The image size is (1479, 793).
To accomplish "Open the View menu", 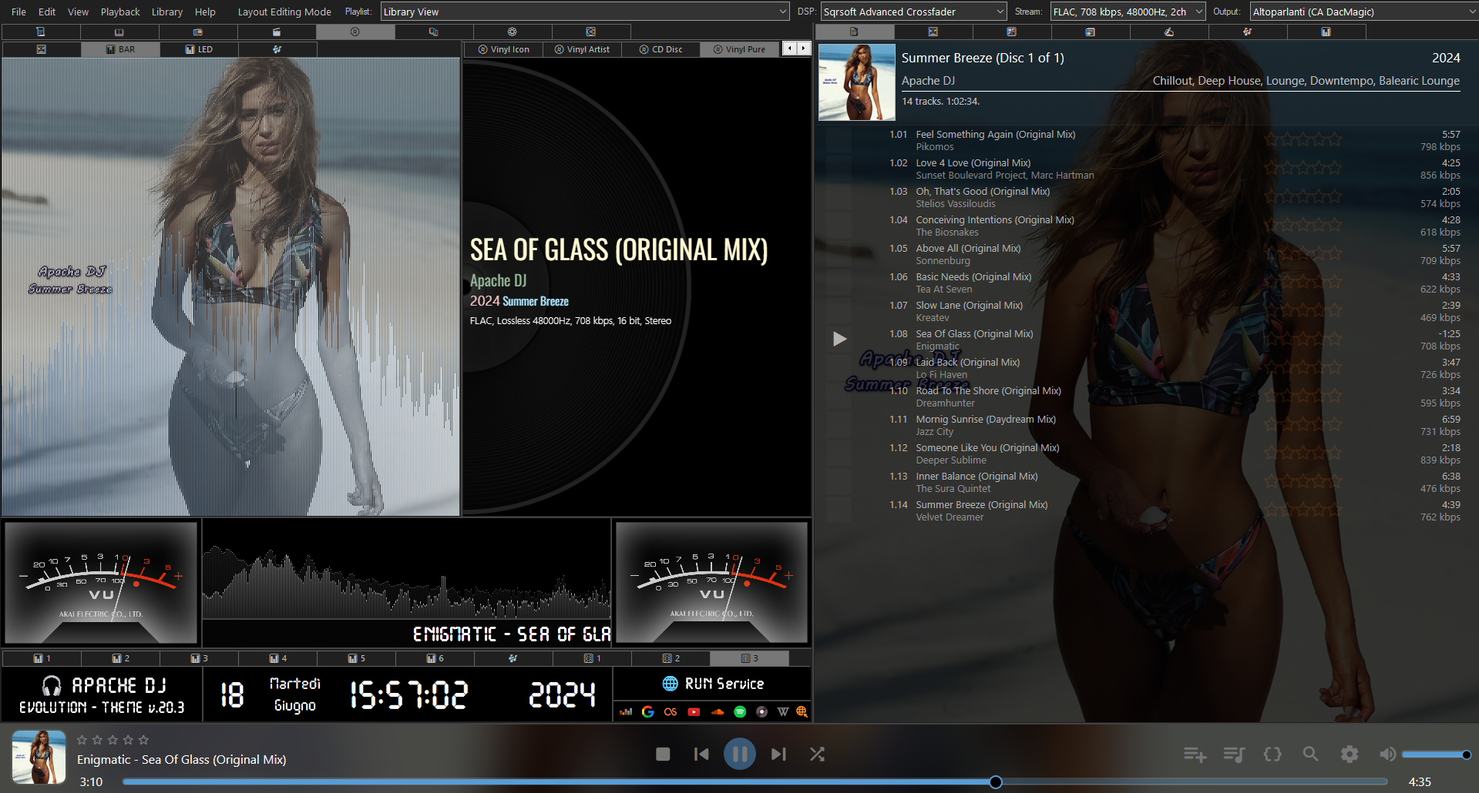I will coord(78,12).
